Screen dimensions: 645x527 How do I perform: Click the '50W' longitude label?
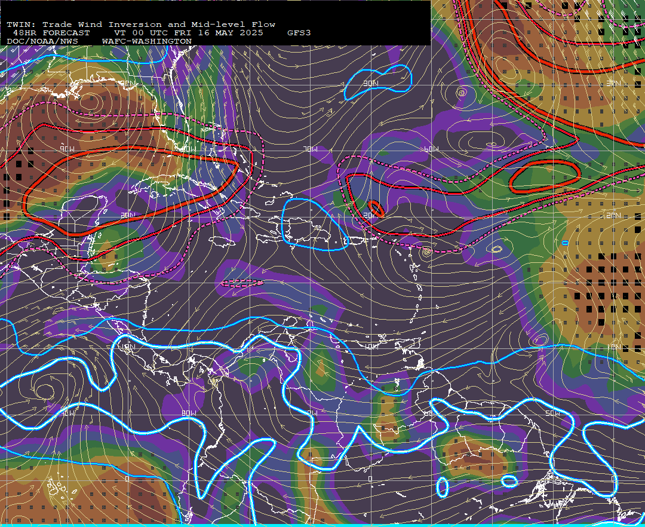coord(552,413)
